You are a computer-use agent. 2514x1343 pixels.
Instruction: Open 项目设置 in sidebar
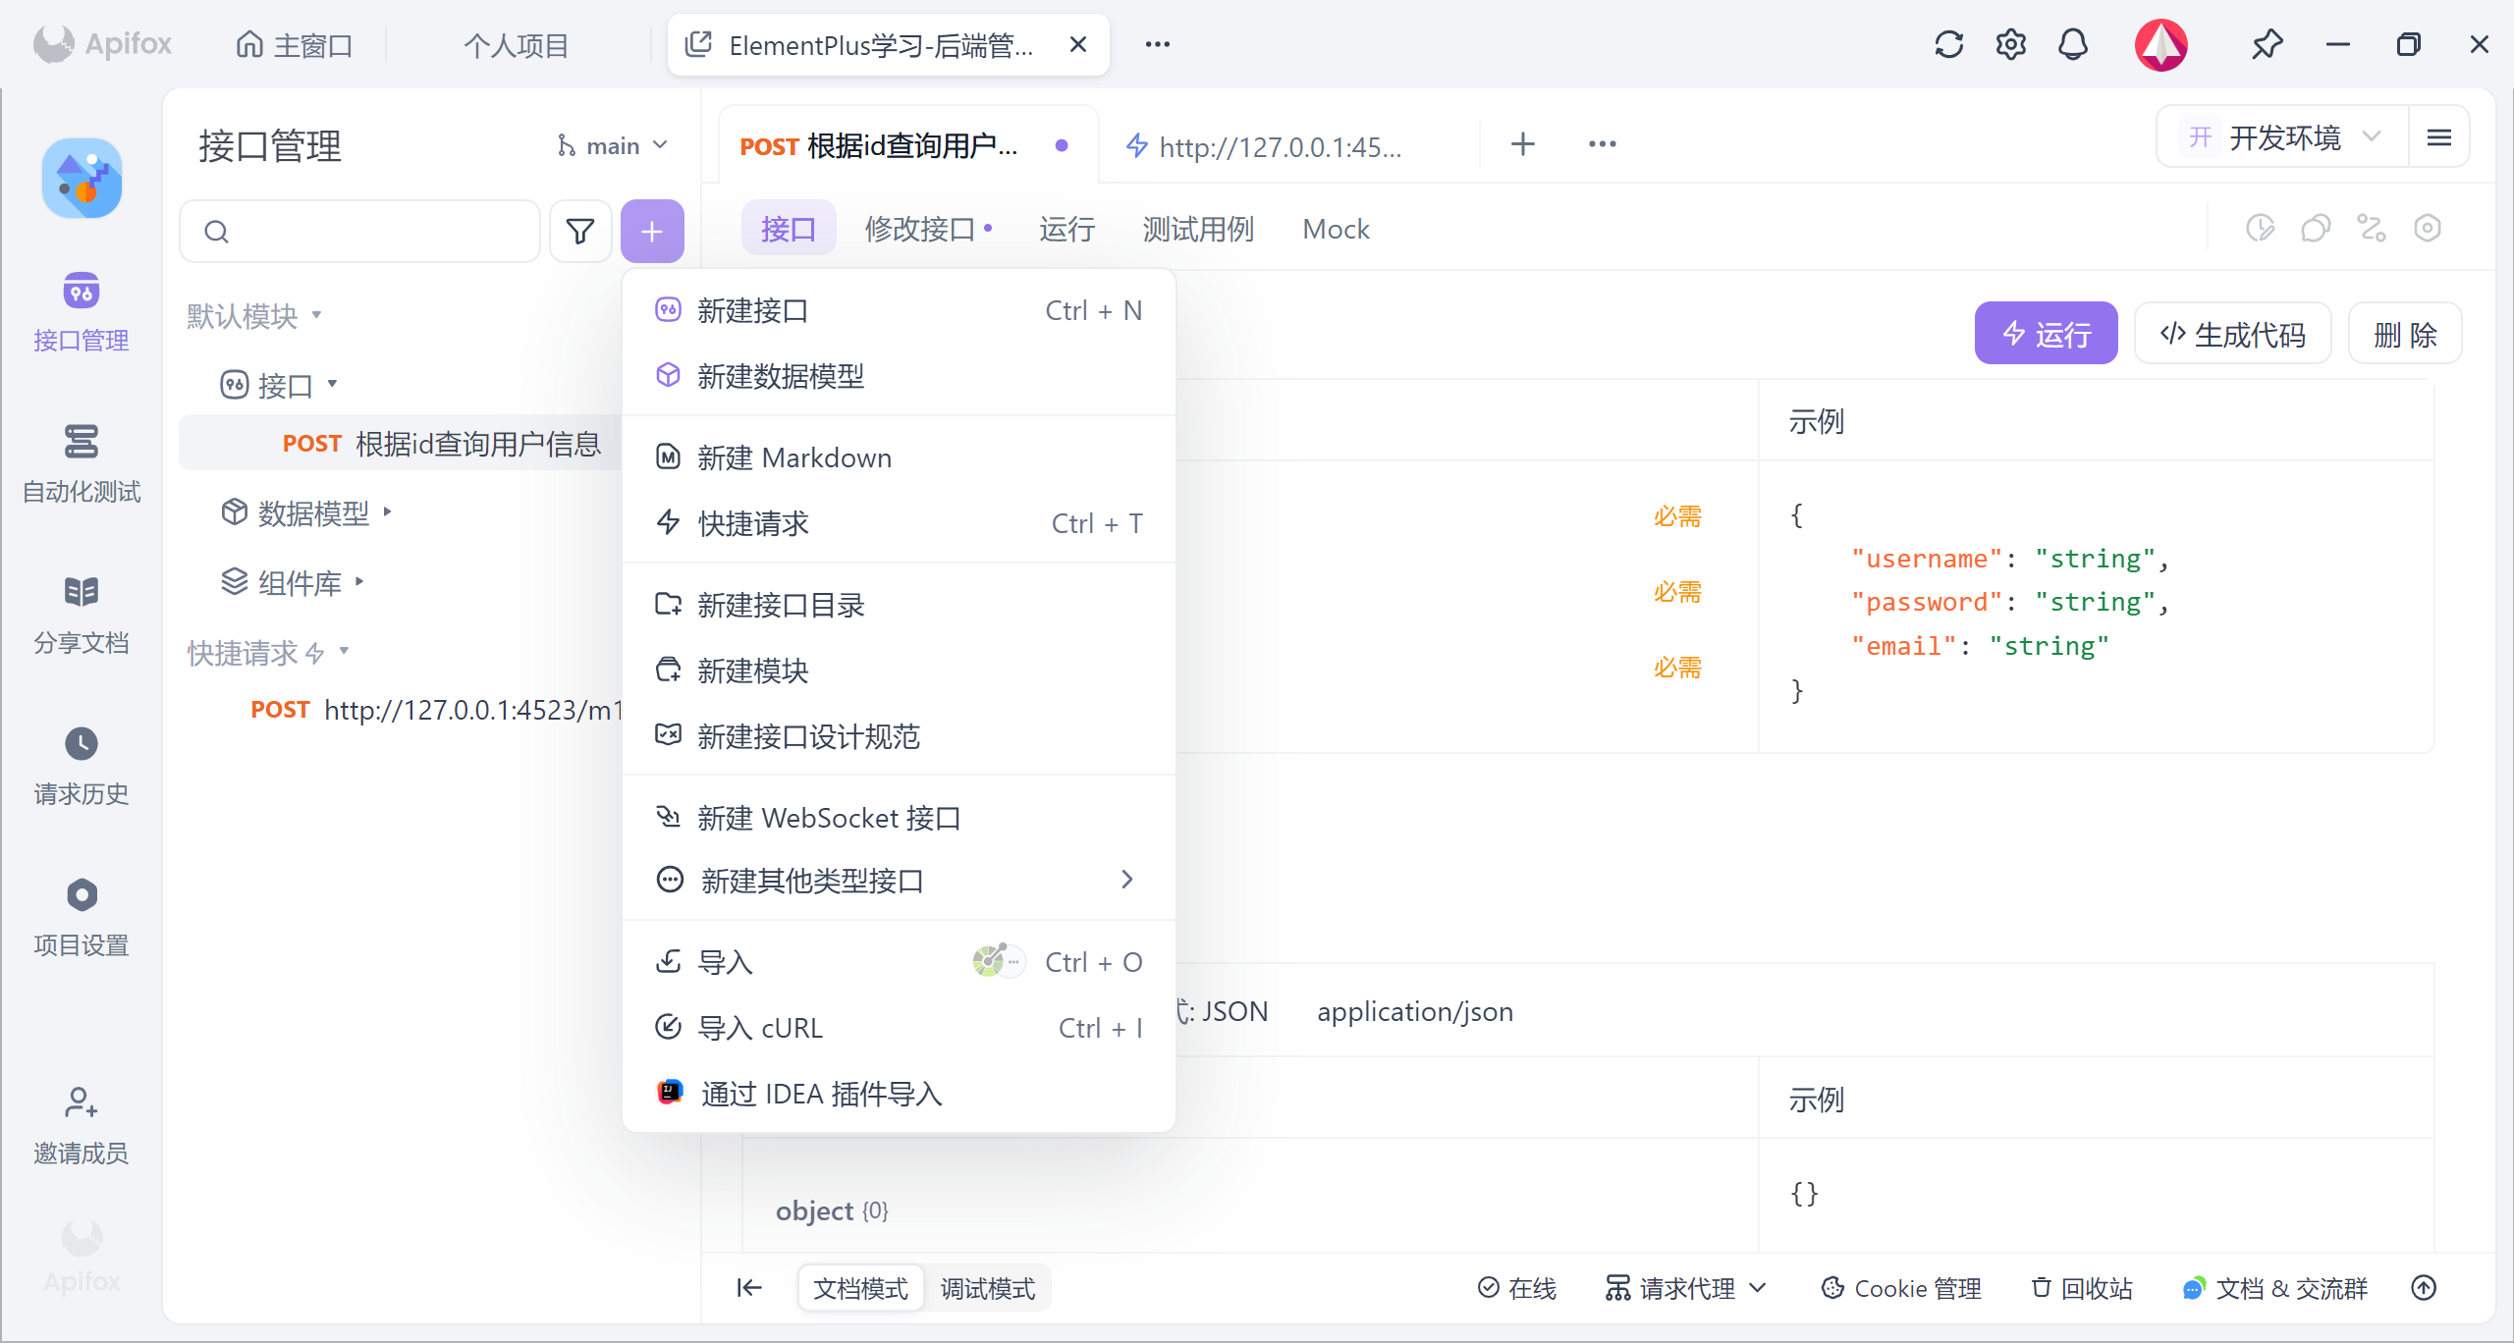point(81,916)
